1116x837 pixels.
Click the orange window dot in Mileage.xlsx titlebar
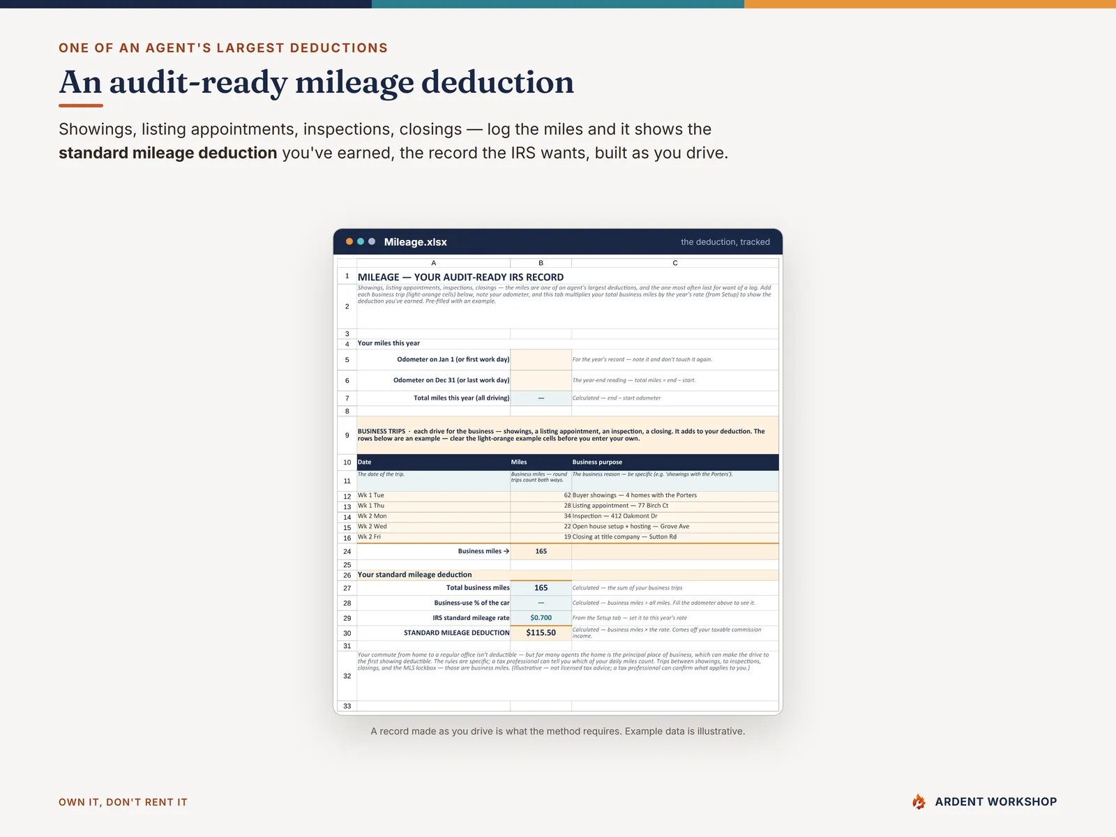pos(349,241)
